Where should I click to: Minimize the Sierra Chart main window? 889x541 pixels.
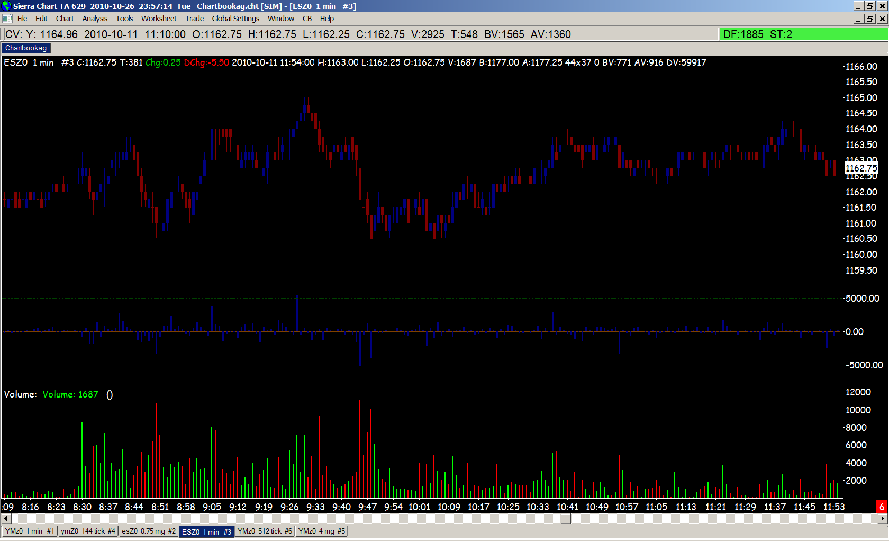tap(859, 6)
